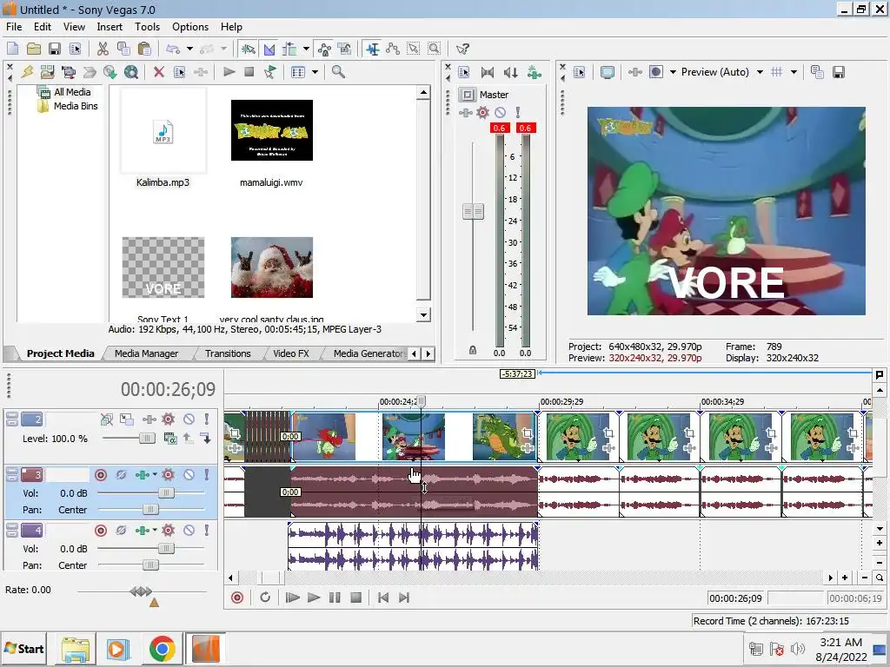Undo the last action in main toolbar
This screenshot has width=890, height=667.
tap(173, 49)
